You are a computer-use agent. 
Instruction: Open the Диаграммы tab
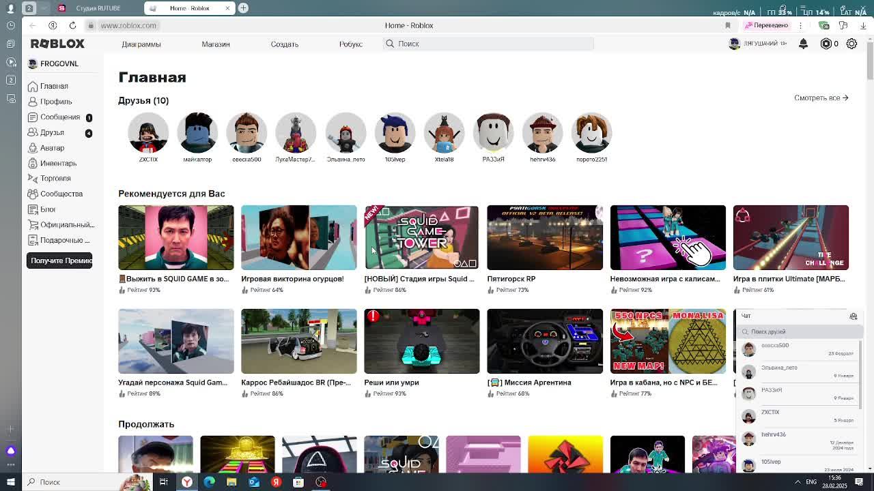tap(141, 44)
